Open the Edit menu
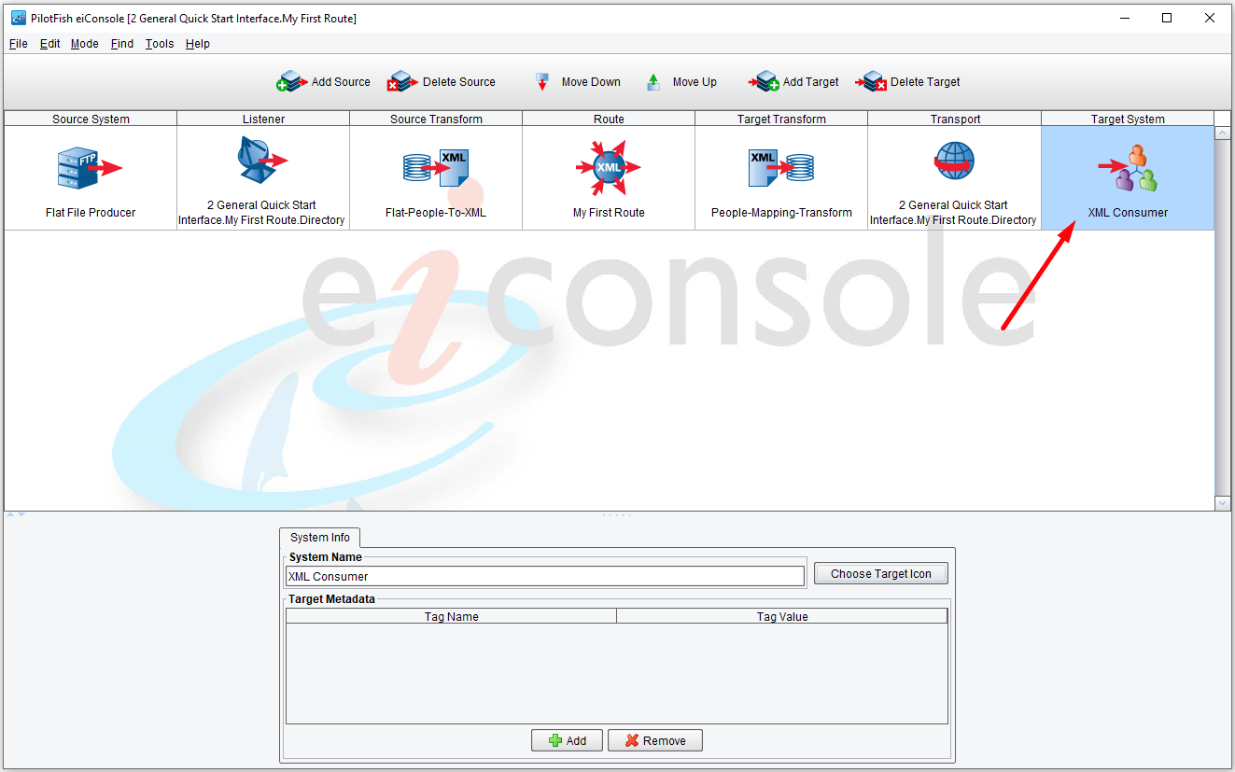 tap(49, 44)
